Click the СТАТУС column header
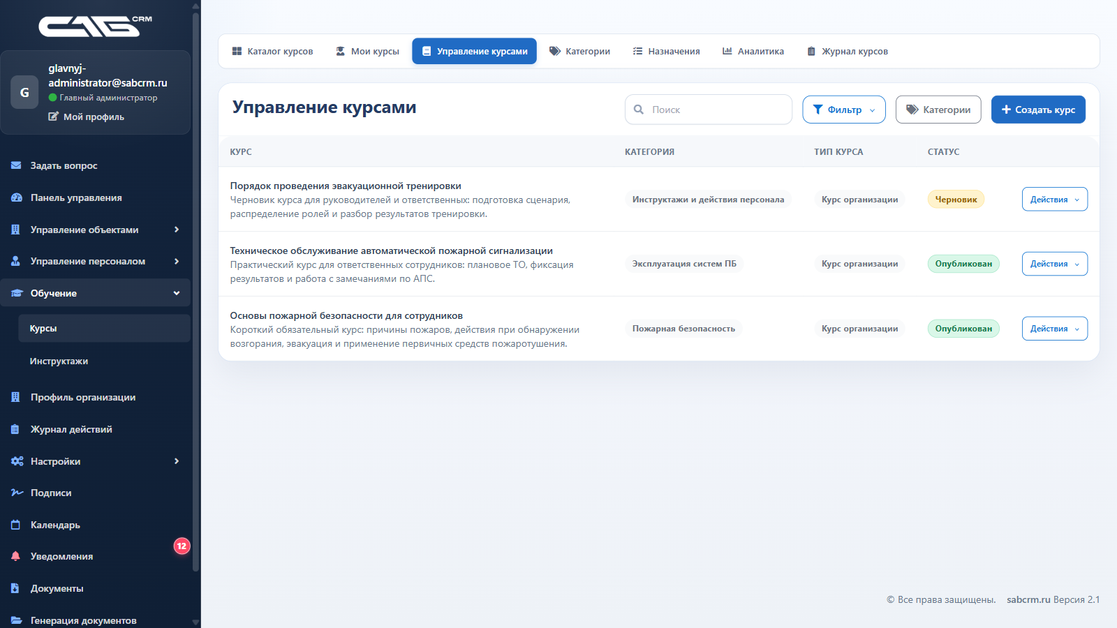1117x628 pixels. [x=943, y=151]
